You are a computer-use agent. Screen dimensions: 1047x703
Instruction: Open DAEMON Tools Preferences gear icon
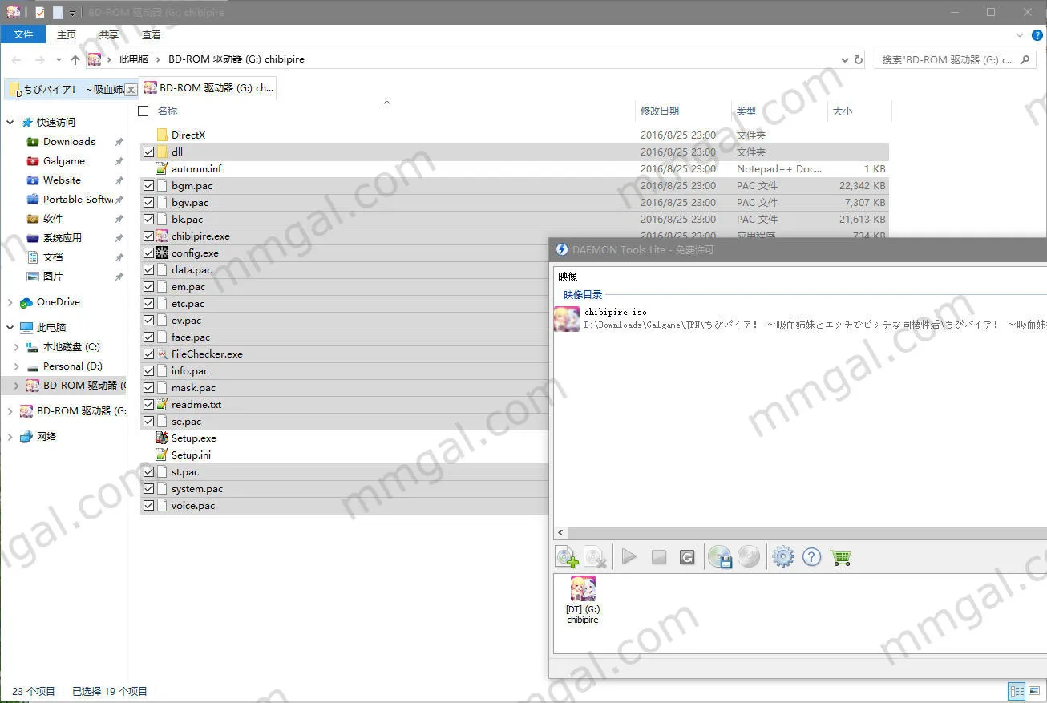(782, 557)
